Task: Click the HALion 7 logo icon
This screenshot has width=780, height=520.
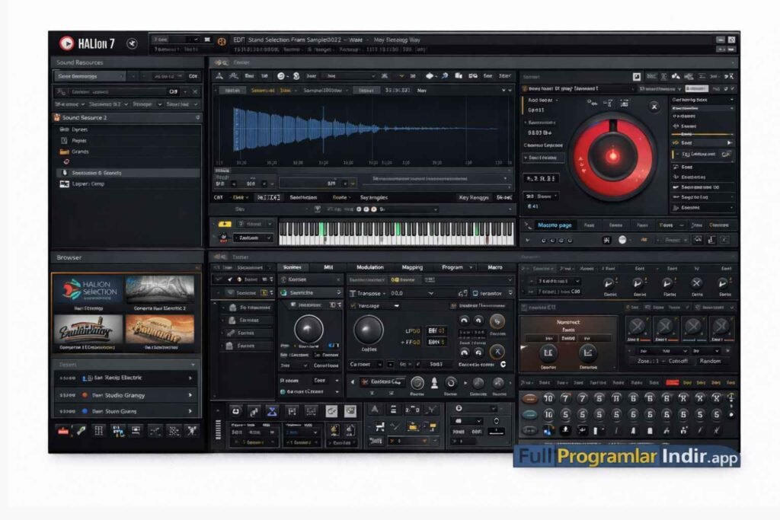Action: tap(66, 43)
